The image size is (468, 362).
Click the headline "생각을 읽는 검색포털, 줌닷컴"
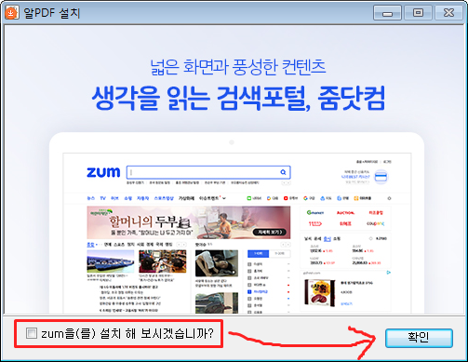click(x=238, y=98)
